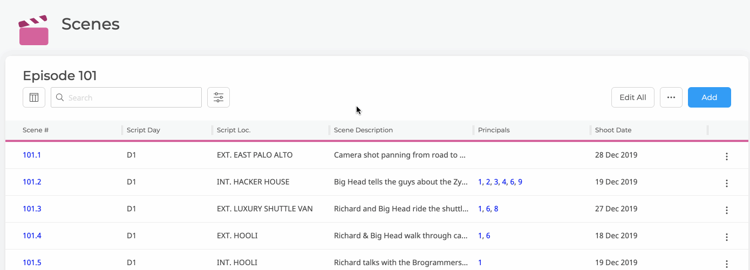Viewport: 750px width, 270px height.
Task: Click description 'Richard and Big Head ride'
Action: point(401,209)
